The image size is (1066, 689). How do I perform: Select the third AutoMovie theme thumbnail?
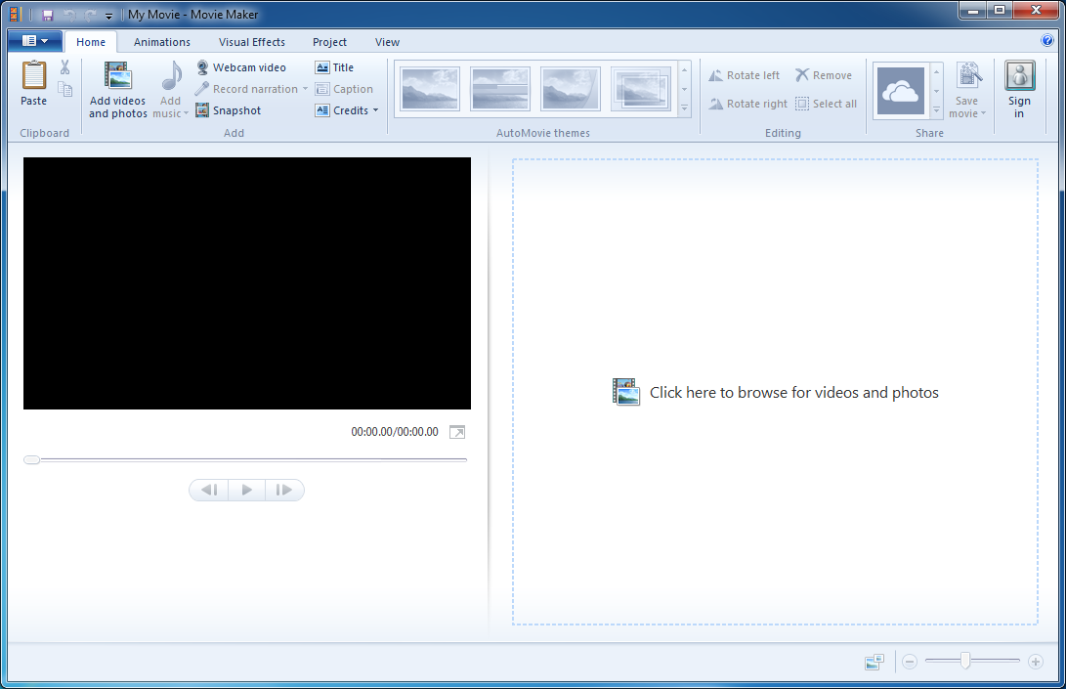pos(571,88)
